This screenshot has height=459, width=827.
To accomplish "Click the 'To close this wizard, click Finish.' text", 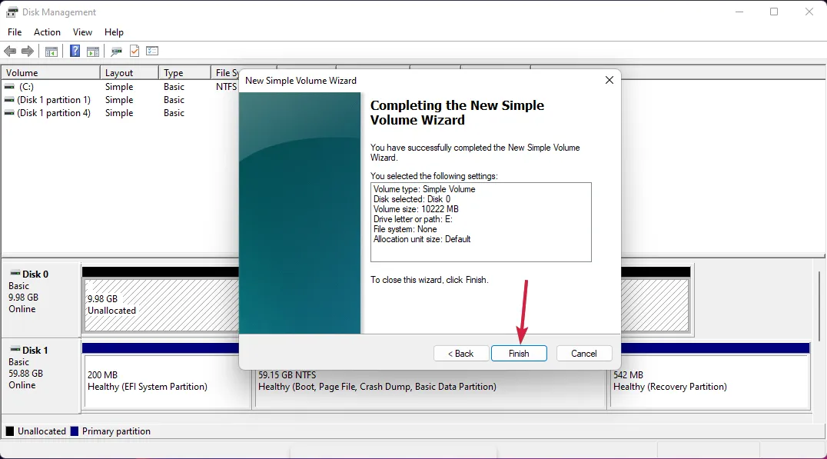I will click(x=430, y=280).
